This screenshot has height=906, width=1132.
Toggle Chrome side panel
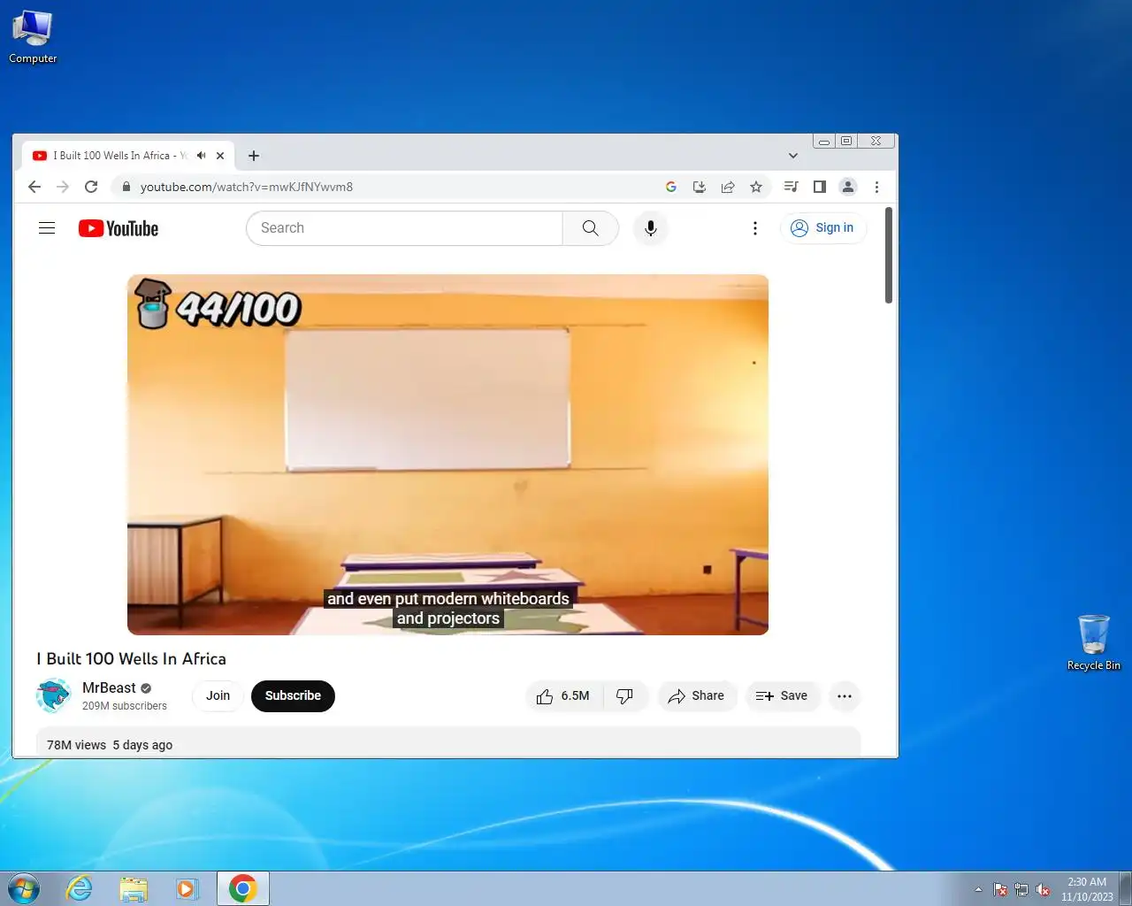pos(820,187)
